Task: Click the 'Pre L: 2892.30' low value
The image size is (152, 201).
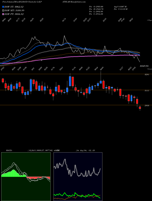Action: pos(96,12)
